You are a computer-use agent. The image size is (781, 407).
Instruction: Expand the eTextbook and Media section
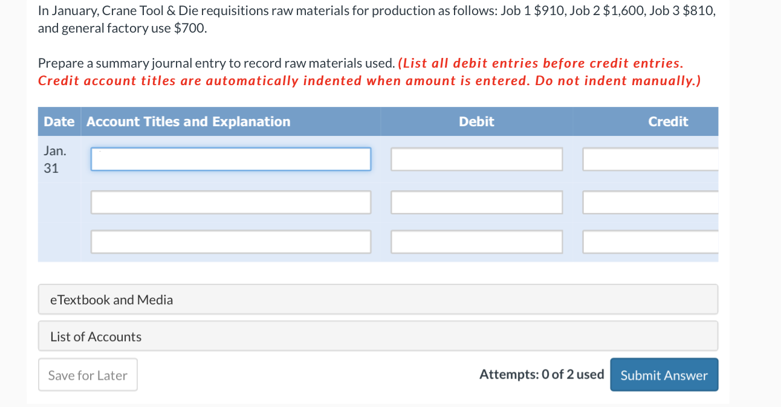pyautogui.click(x=111, y=299)
